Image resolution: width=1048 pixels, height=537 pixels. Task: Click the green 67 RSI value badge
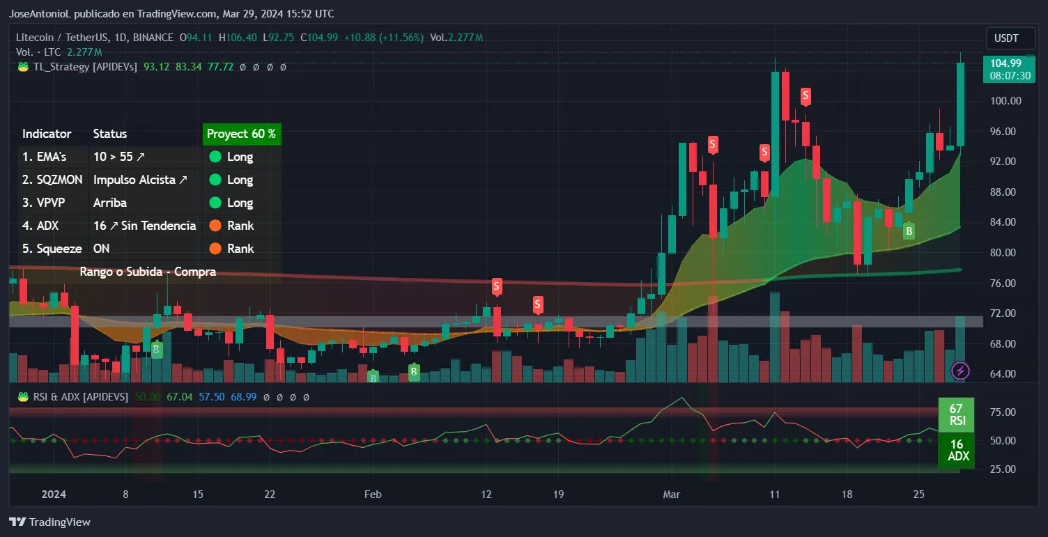pos(956,414)
